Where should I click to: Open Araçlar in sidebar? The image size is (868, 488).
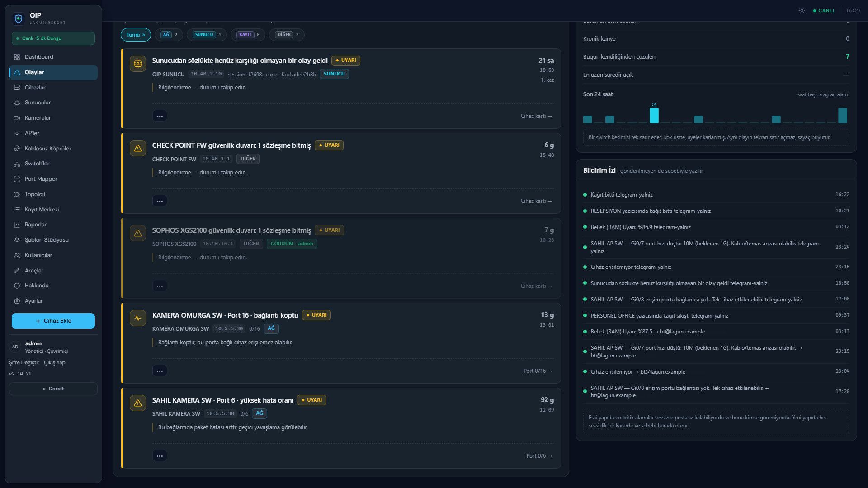[53, 271]
